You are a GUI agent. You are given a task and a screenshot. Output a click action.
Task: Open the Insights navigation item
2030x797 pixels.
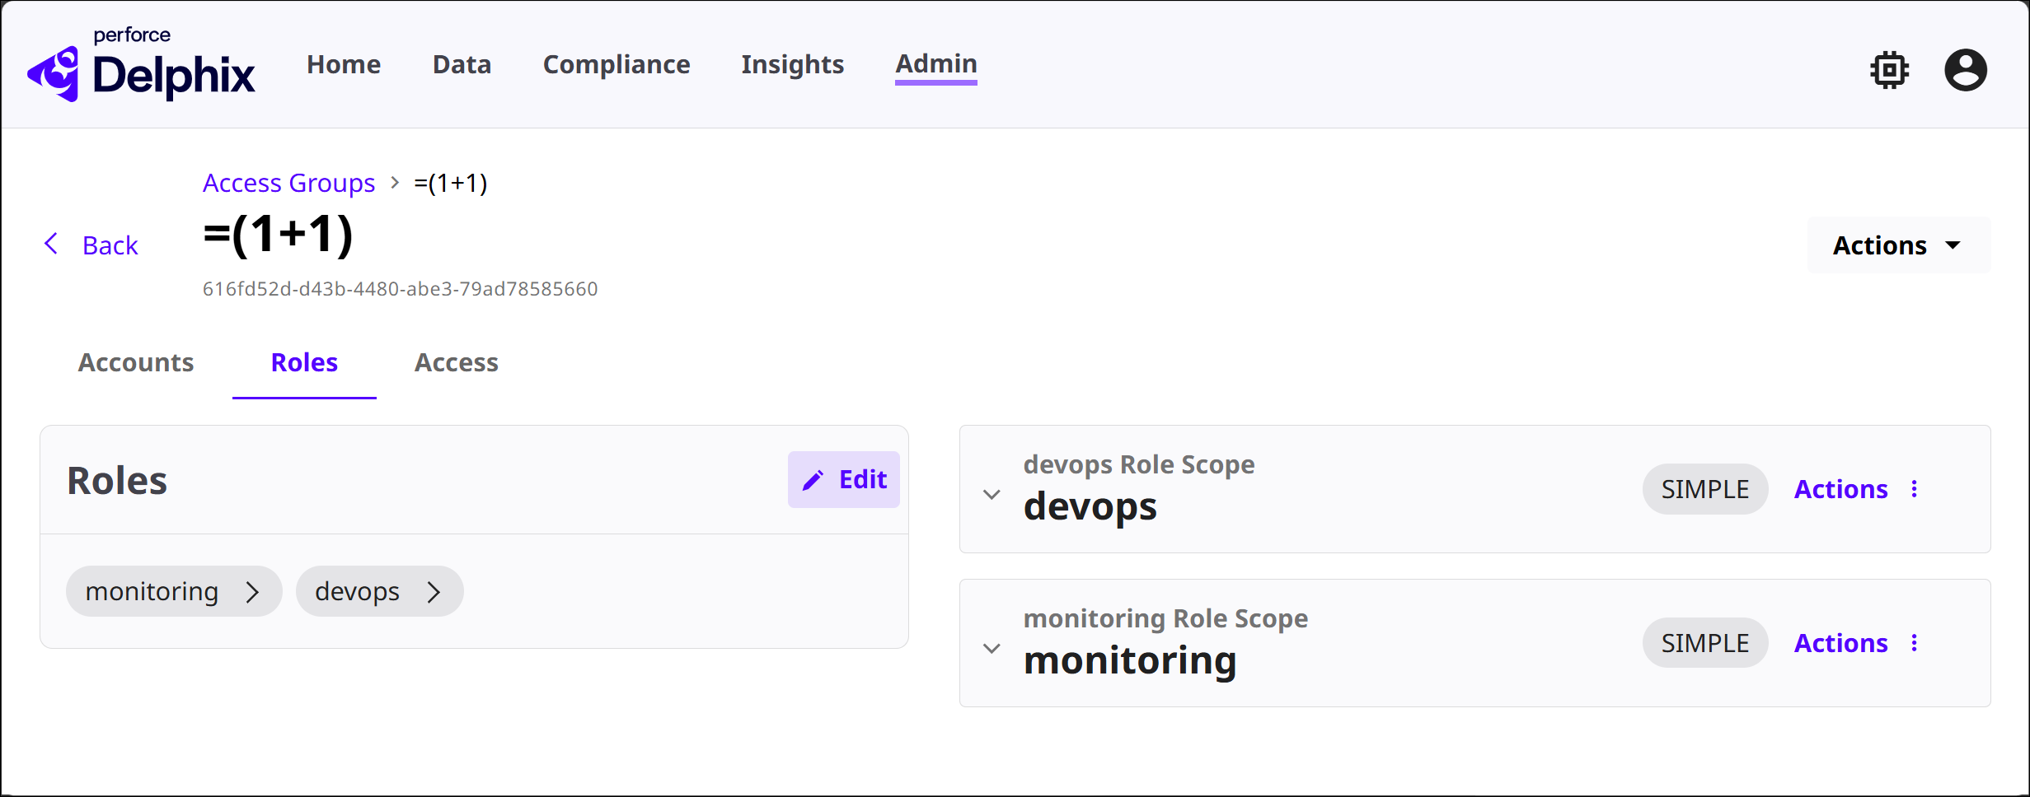(792, 64)
